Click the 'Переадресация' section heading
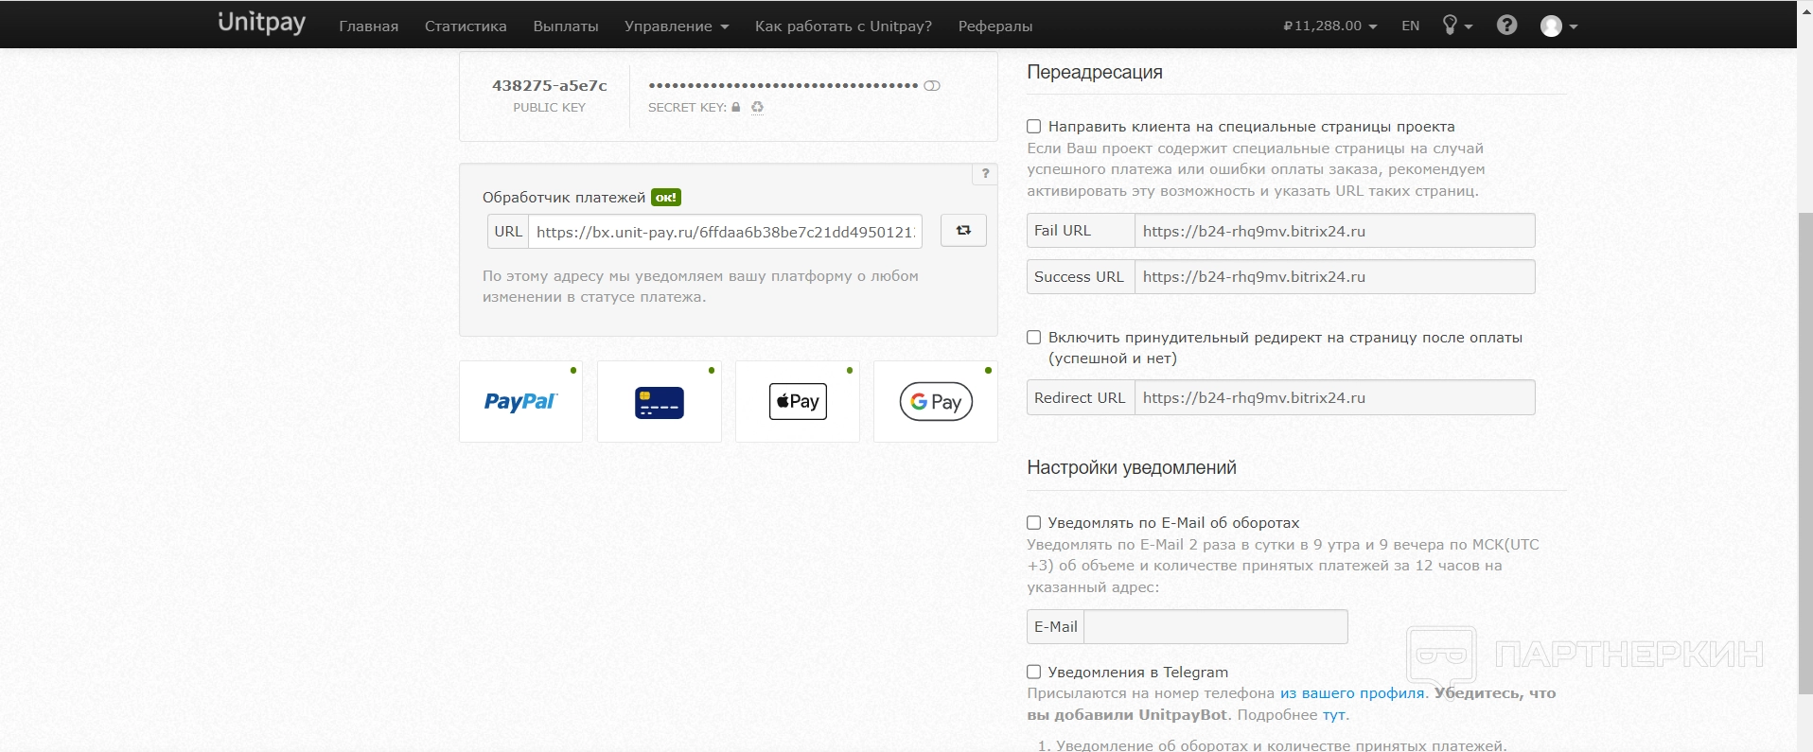This screenshot has height=752, width=1813. (x=1095, y=72)
